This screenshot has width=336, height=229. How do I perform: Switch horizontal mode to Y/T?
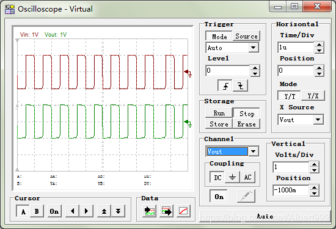(290, 95)
